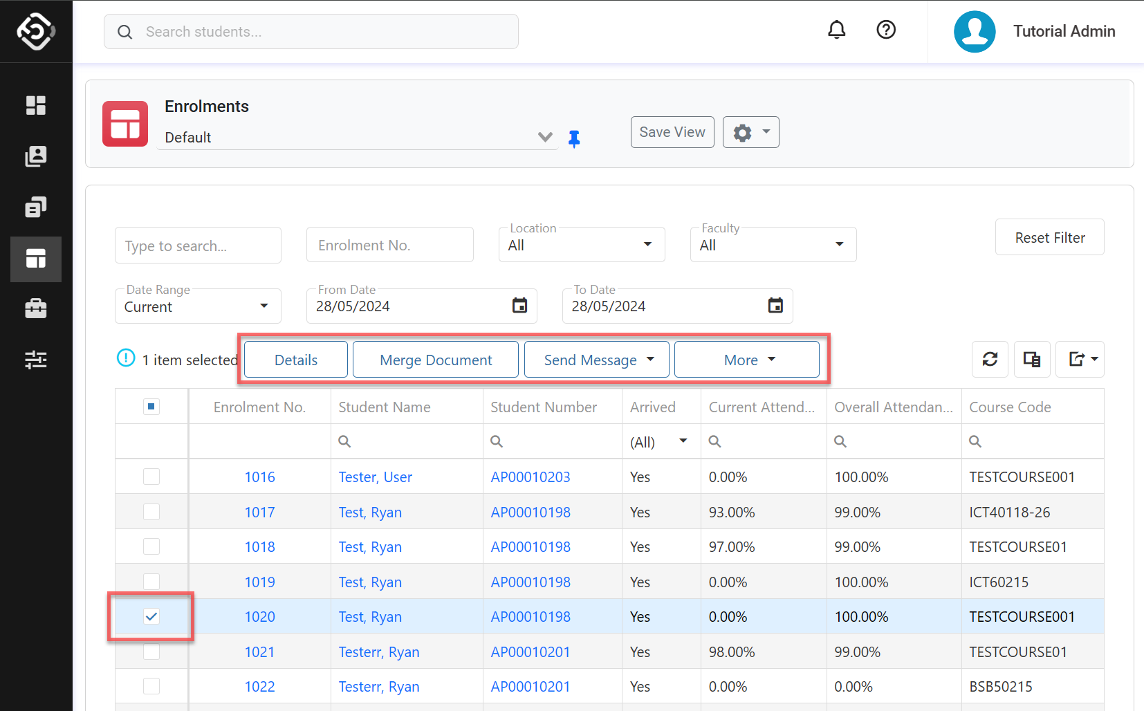Click the blue pin icon beside Default view
Viewport: 1144px width, 711px height.
[x=574, y=139]
